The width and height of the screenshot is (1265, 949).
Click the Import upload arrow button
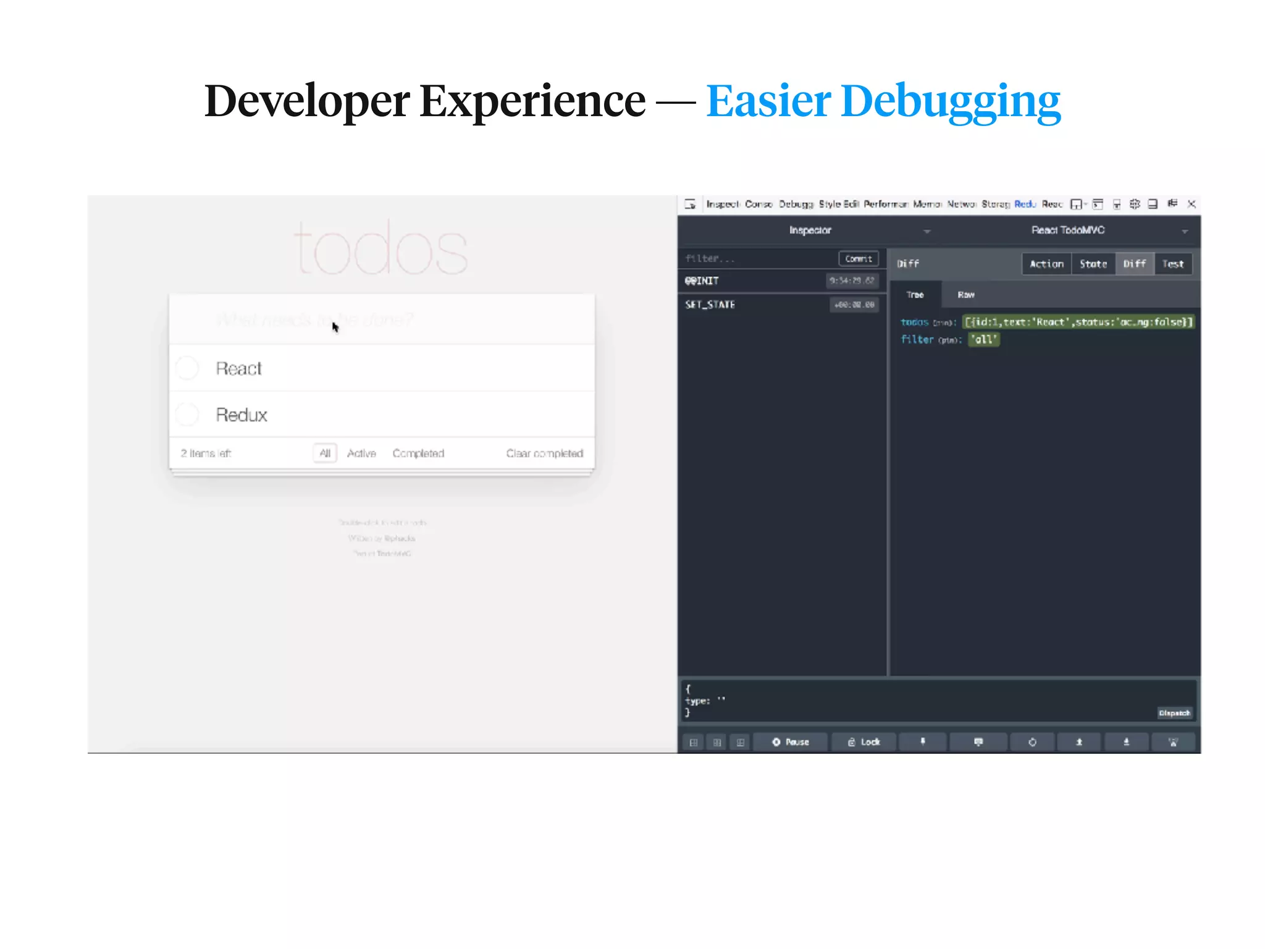point(1079,742)
